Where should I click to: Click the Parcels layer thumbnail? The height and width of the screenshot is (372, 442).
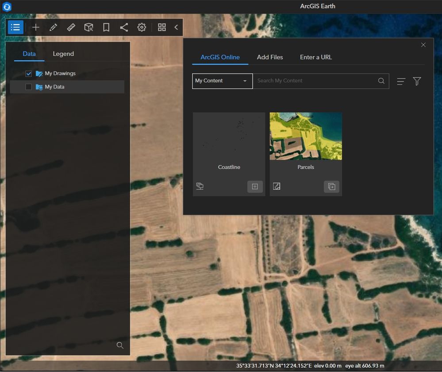click(x=305, y=136)
